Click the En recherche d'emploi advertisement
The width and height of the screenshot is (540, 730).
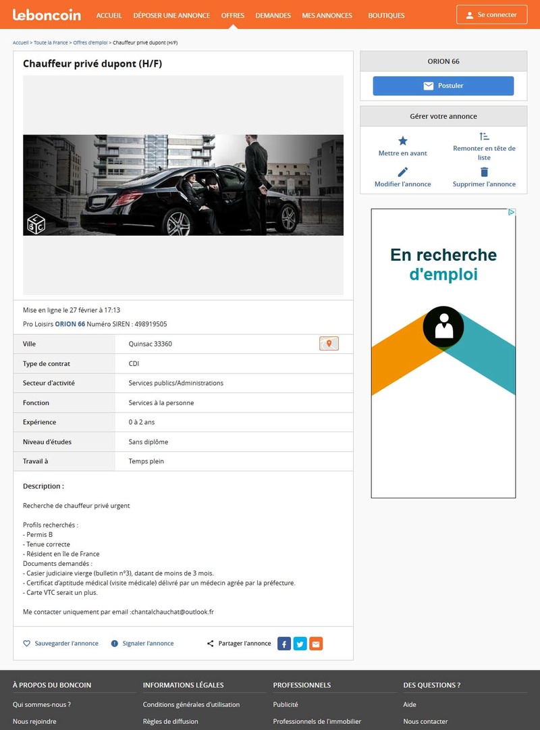click(443, 353)
